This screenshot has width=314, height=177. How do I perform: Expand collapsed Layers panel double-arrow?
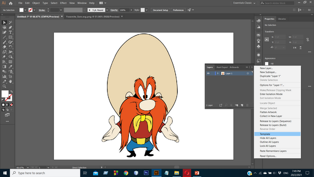click(247, 67)
